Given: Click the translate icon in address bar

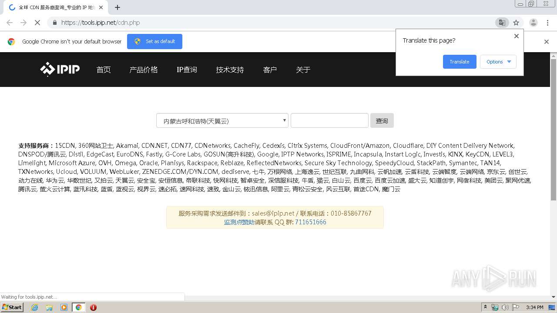Looking at the screenshot, I should tap(502, 23).
